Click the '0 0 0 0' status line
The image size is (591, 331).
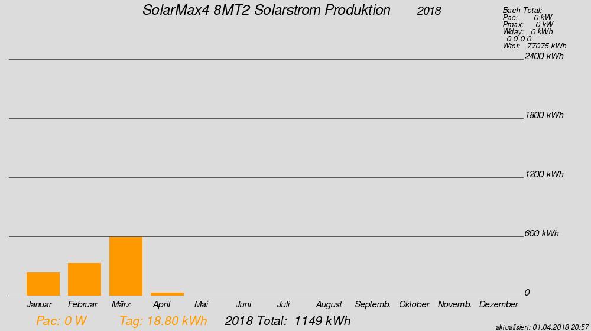519,39
